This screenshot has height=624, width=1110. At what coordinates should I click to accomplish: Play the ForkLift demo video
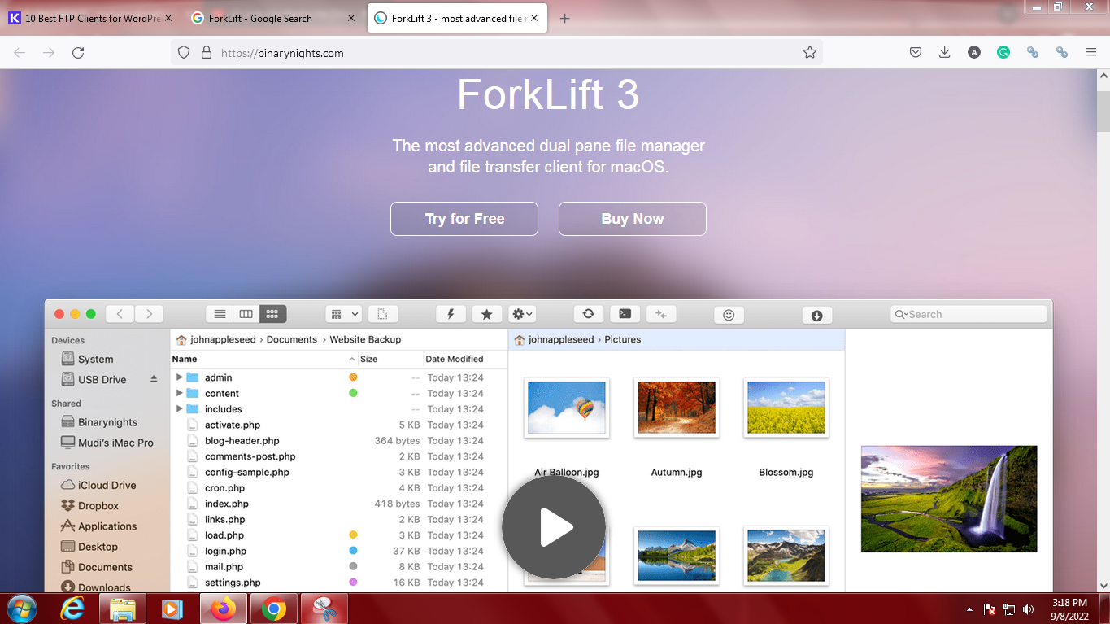pos(554,527)
